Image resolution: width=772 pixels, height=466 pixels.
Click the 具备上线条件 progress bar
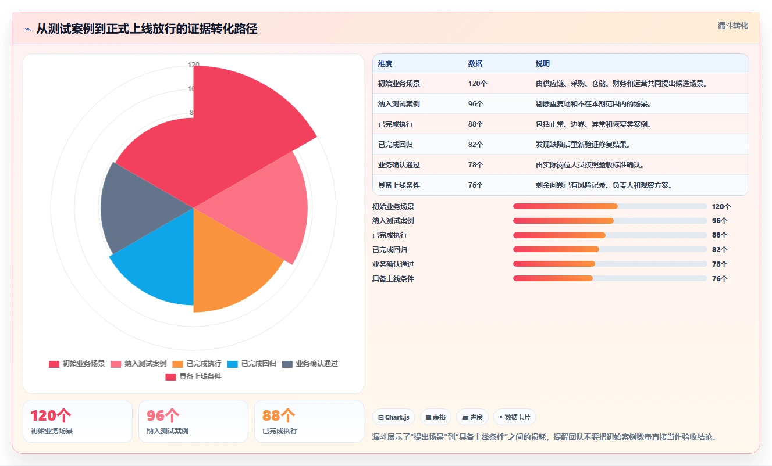610,278
